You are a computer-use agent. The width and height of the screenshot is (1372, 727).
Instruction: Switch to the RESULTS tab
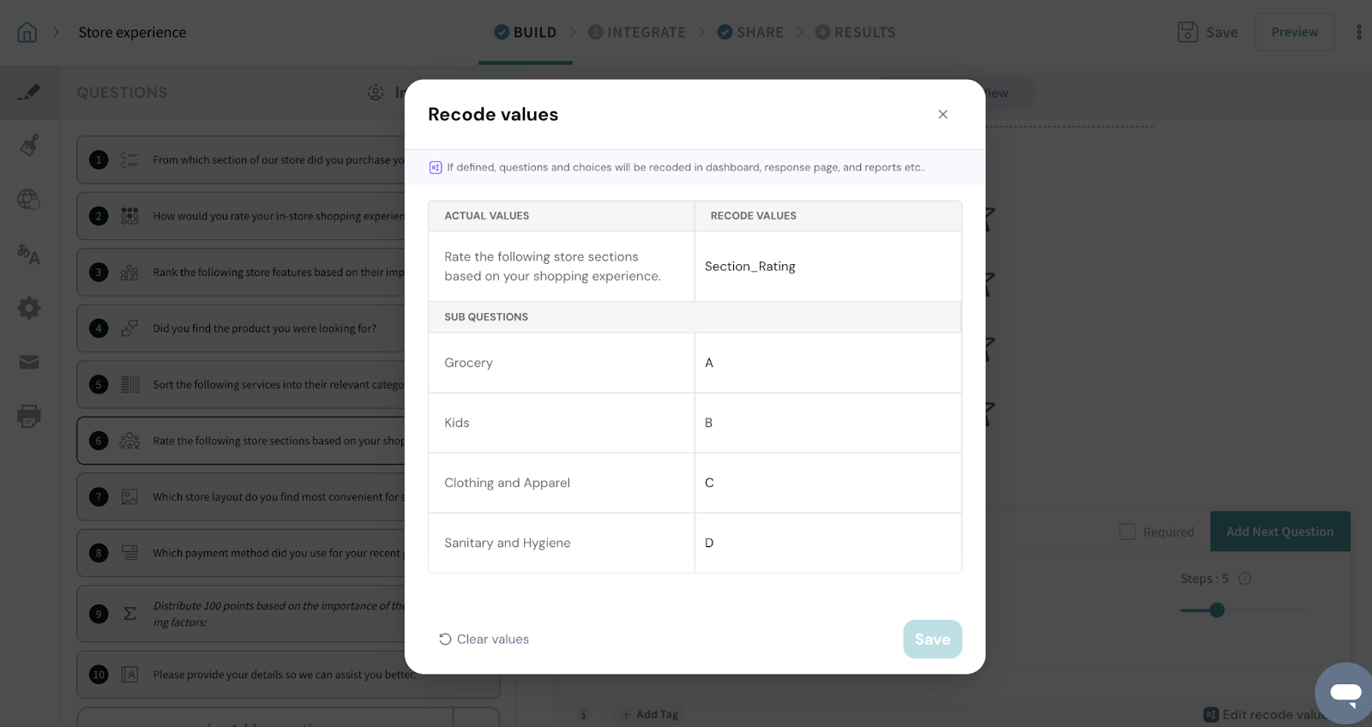pyautogui.click(x=855, y=33)
